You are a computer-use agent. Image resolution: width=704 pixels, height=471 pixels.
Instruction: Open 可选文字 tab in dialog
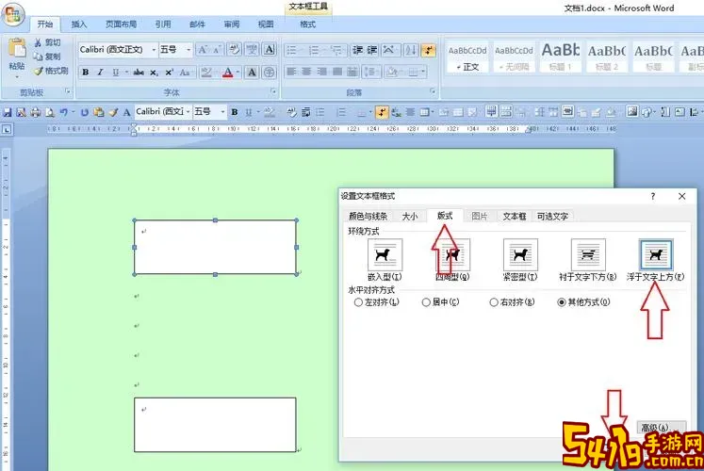(552, 217)
